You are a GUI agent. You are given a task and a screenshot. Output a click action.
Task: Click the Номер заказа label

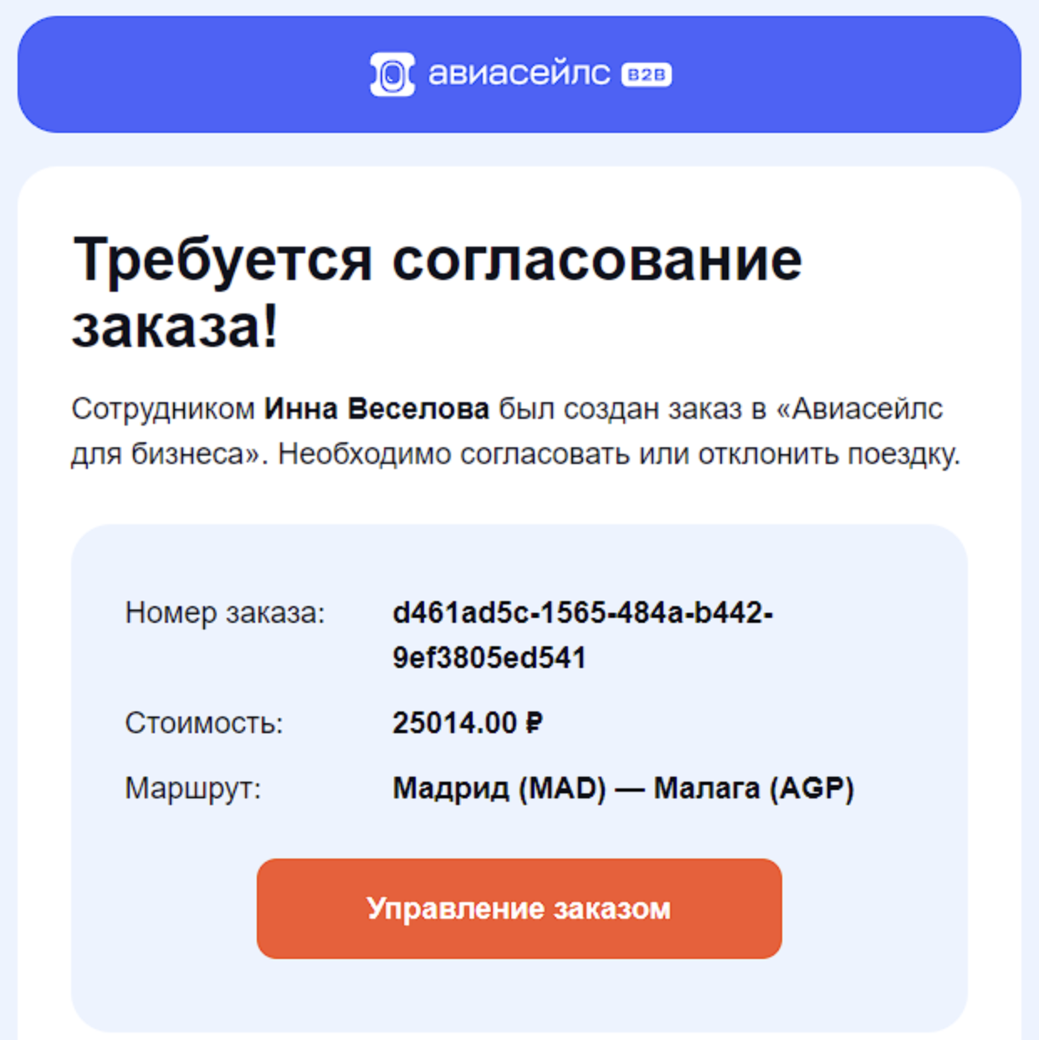[x=225, y=613]
